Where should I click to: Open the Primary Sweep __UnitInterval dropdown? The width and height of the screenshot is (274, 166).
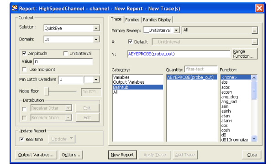pos(176,30)
